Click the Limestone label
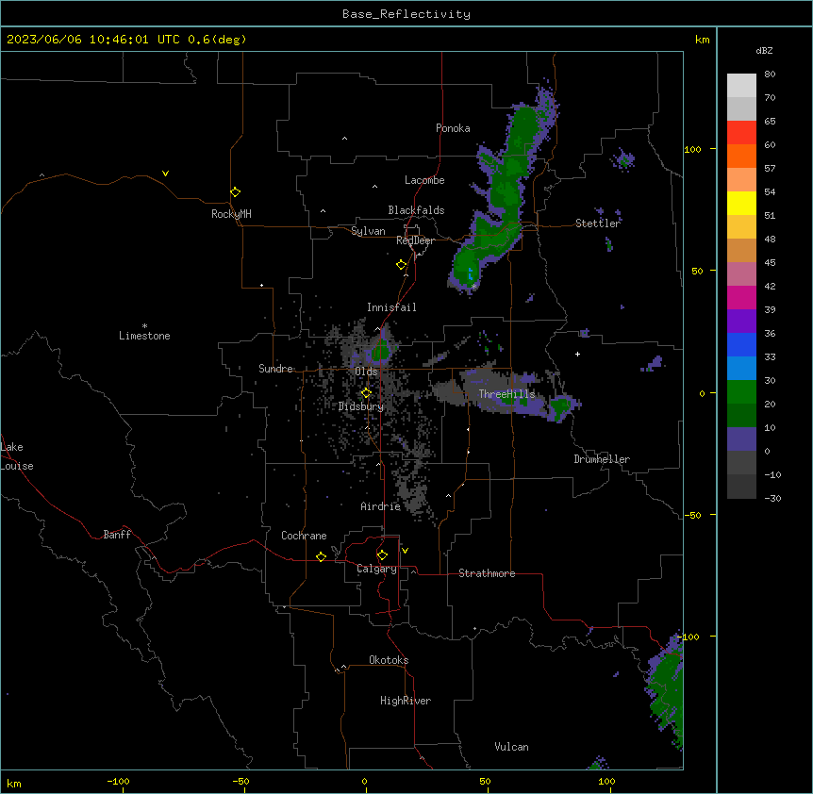The height and width of the screenshot is (794, 813). pos(144,336)
